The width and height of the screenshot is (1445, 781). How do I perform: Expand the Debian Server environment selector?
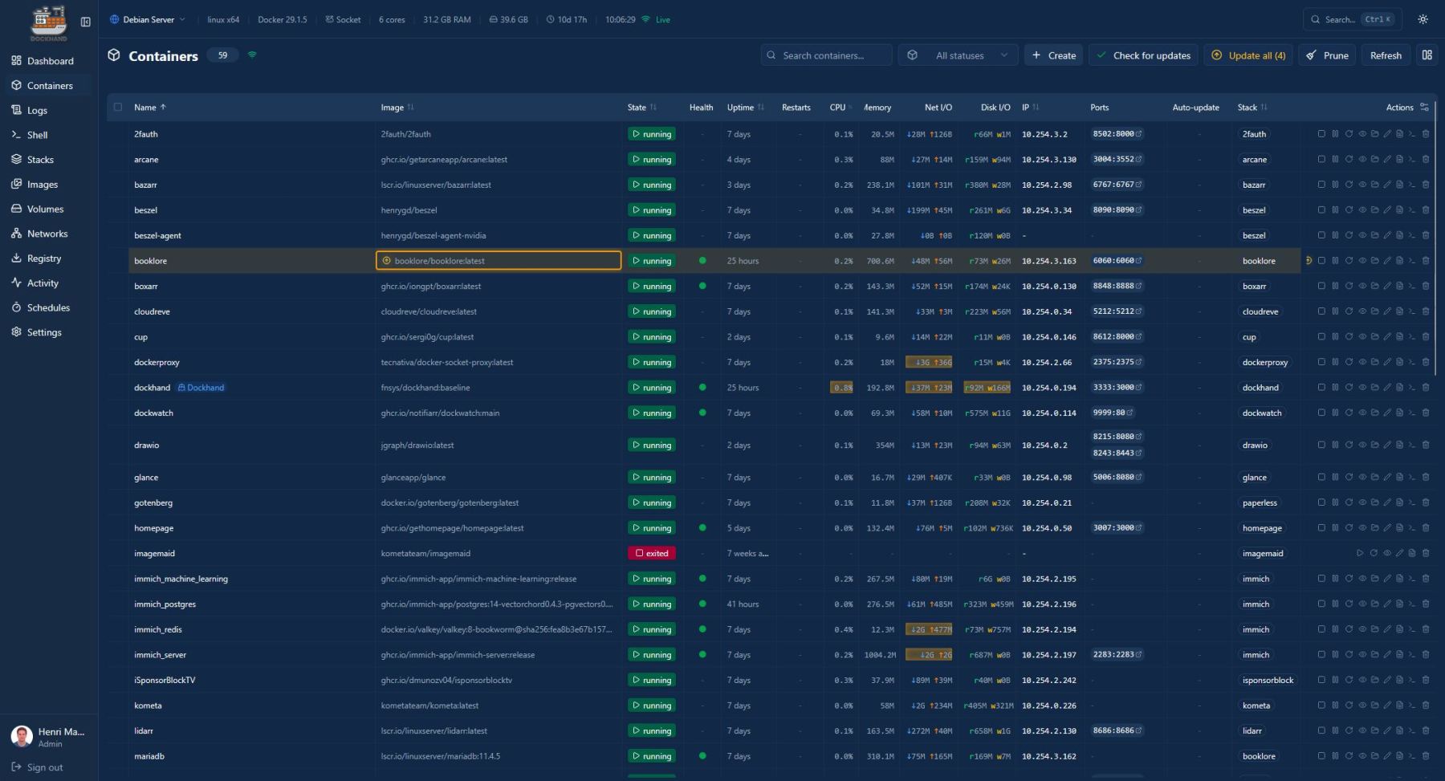pyautogui.click(x=148, y=19)
